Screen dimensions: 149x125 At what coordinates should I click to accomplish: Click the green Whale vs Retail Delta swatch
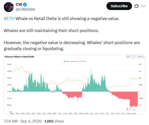click(64, 61)
